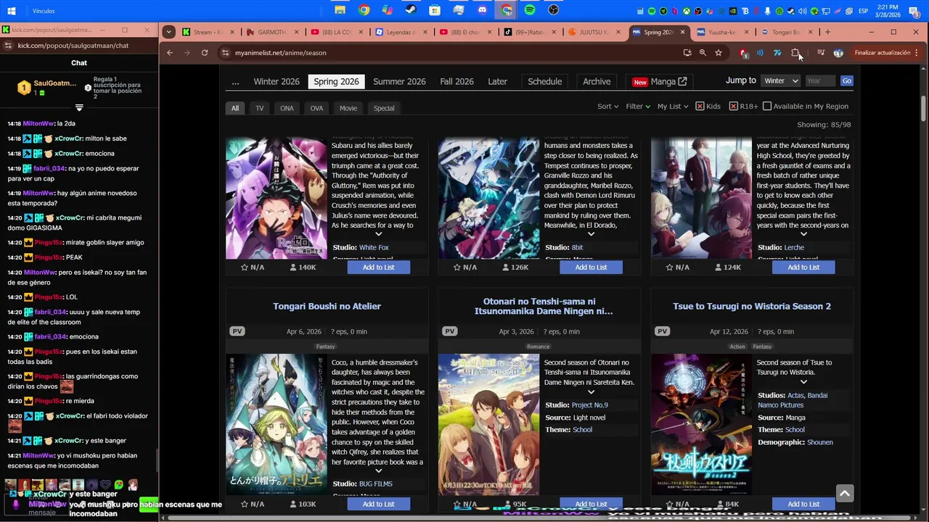Launch OBS Studio from the taskbar
The width and height of the screenshot is (929, 522).
coord(554,10)
